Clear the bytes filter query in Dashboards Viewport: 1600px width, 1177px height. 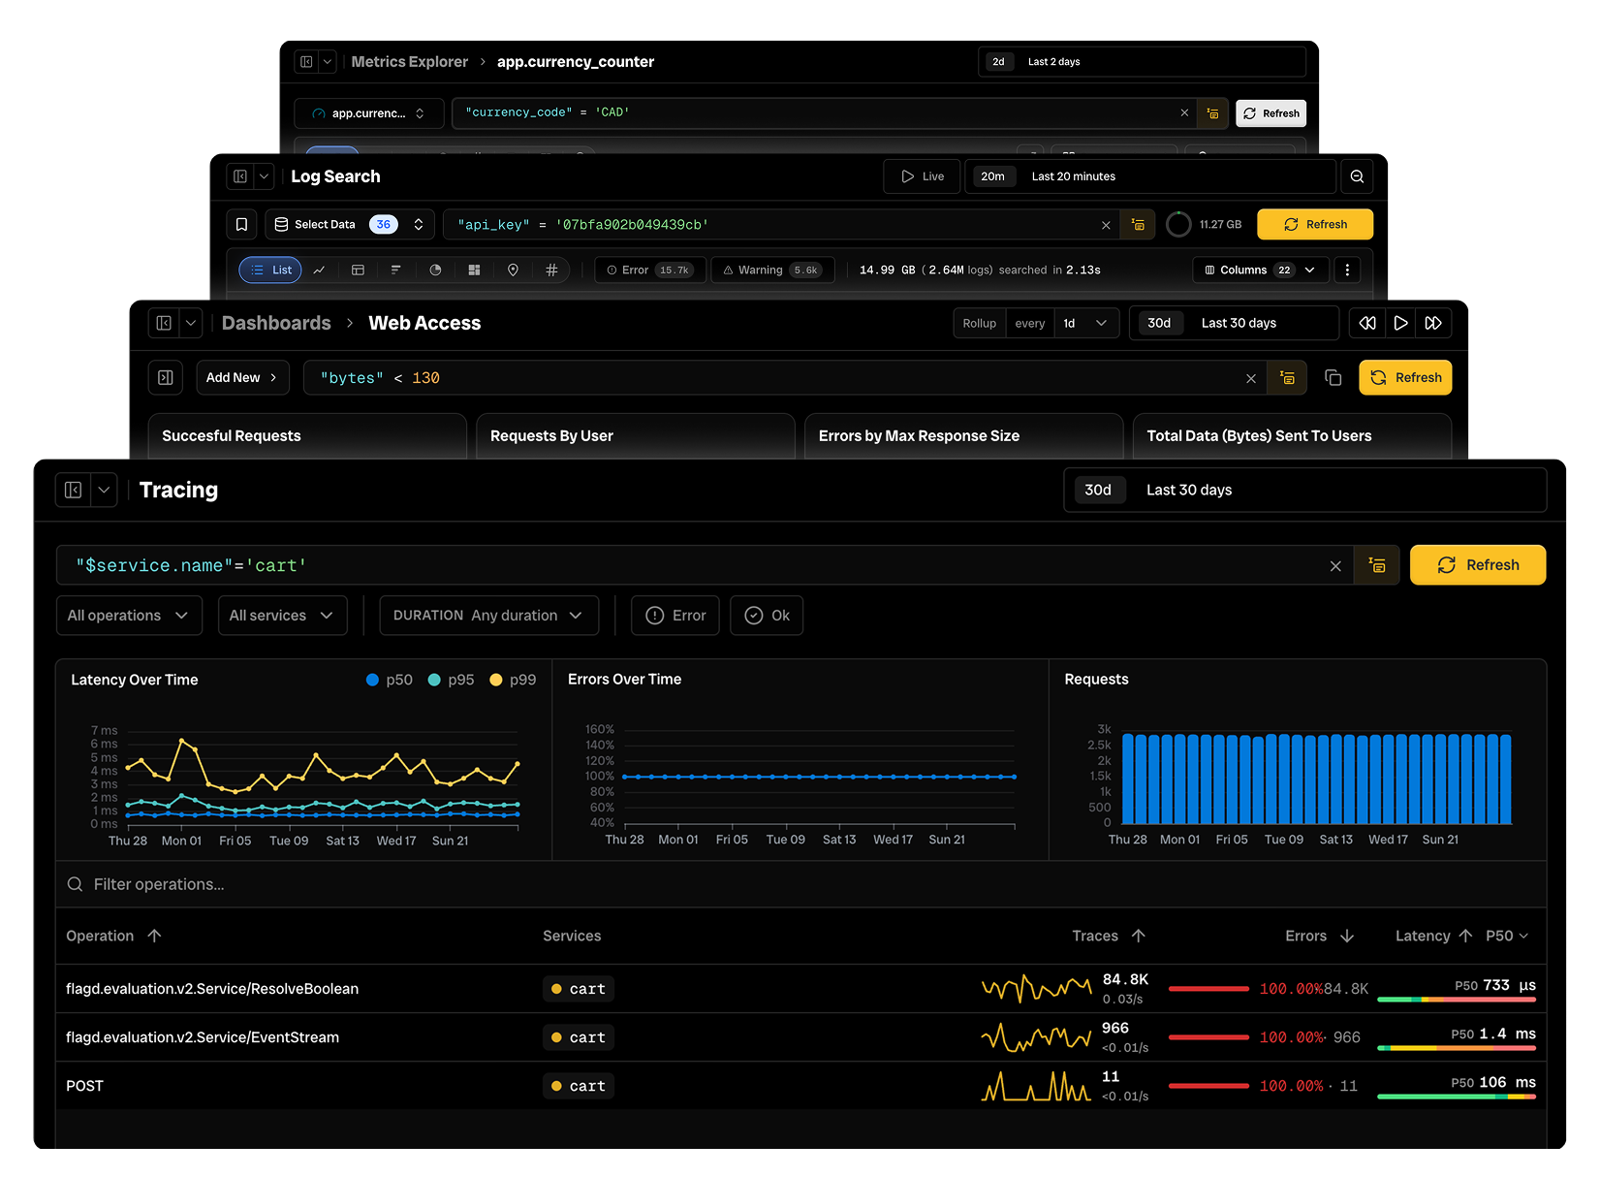pyautogui.click(x=1251, y=378)
